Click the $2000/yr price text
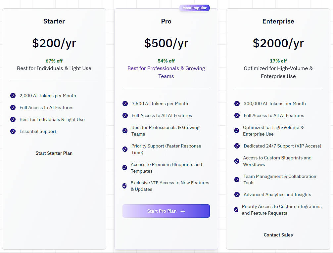The image size is (333, 253). tap(278, 43)
